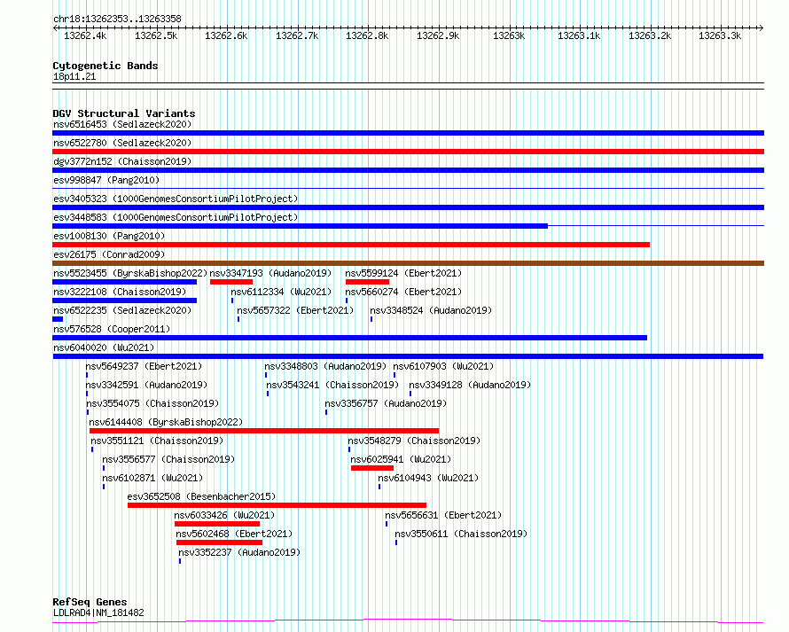The width and height of the screenshot is (789, 632).
Task: Open nsv6144408 (ByrskaBishop2022) variant
Action: coord(166,422)
